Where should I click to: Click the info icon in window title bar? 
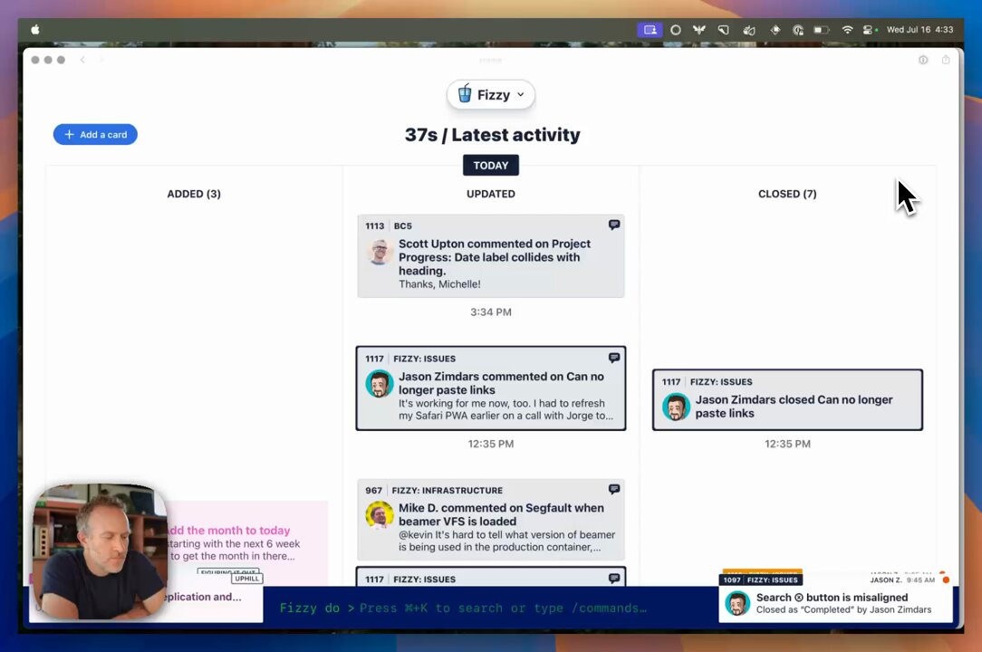click(x=922, y=60)
